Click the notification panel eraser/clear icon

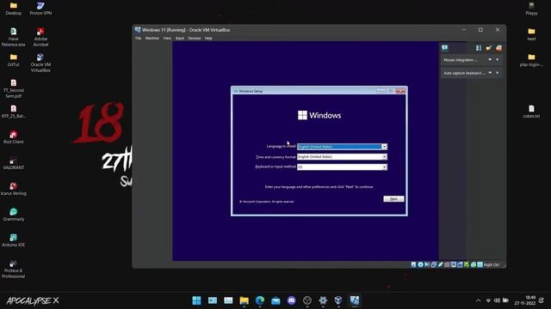coord(498,48)
